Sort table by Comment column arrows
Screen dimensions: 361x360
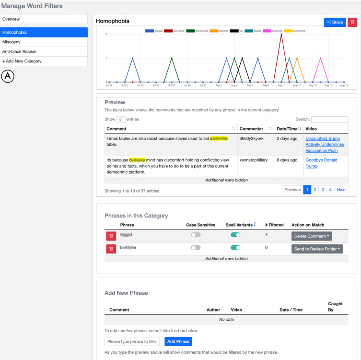[x=233, y=129]
